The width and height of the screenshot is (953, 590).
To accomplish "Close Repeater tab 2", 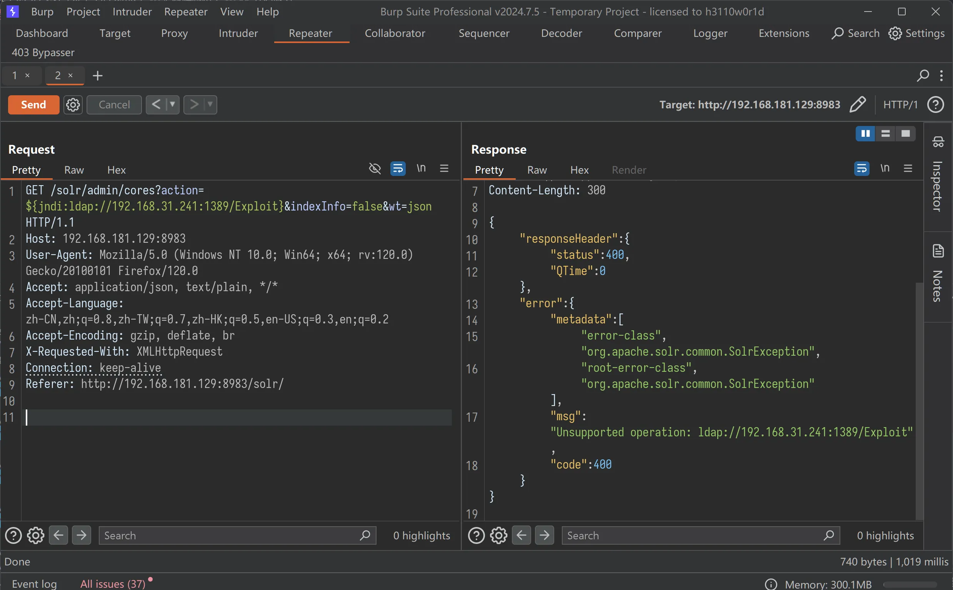I will tap(70, 75).
